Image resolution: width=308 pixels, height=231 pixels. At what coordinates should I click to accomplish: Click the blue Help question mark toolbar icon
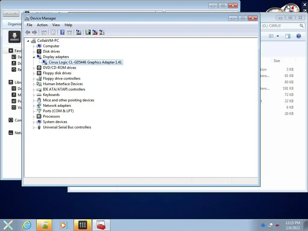click(62, 32)
